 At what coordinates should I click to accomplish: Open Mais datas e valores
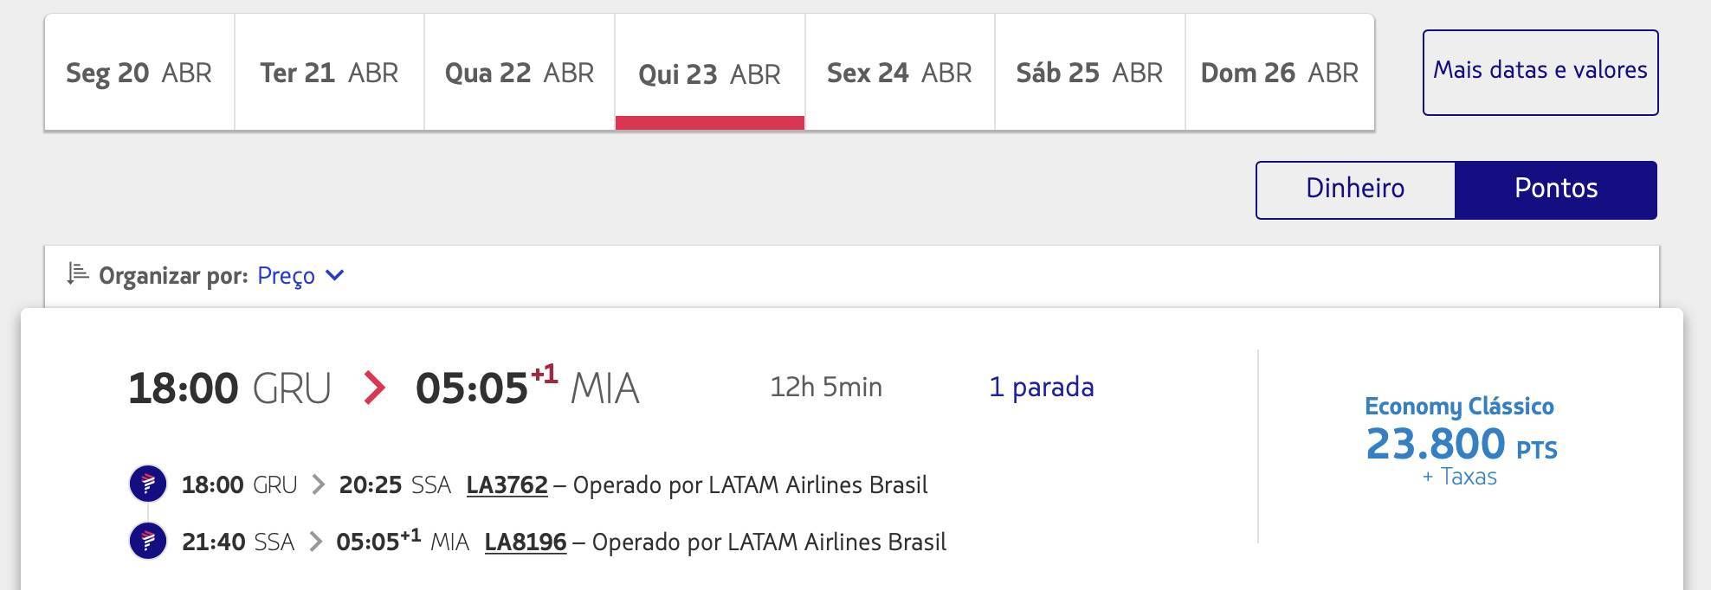pyautogui.click(x=1540, y=73)
